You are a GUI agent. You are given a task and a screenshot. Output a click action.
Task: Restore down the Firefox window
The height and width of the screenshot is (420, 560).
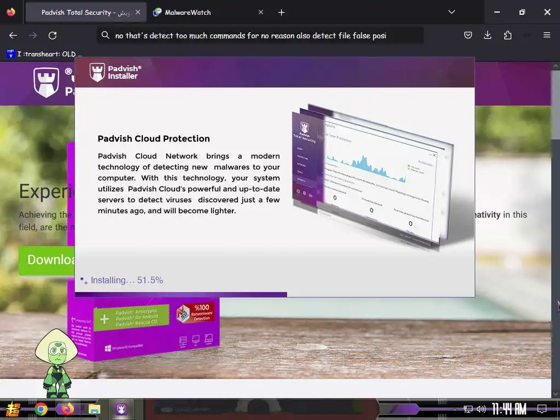pyautogui.click(x=522, y=12)
